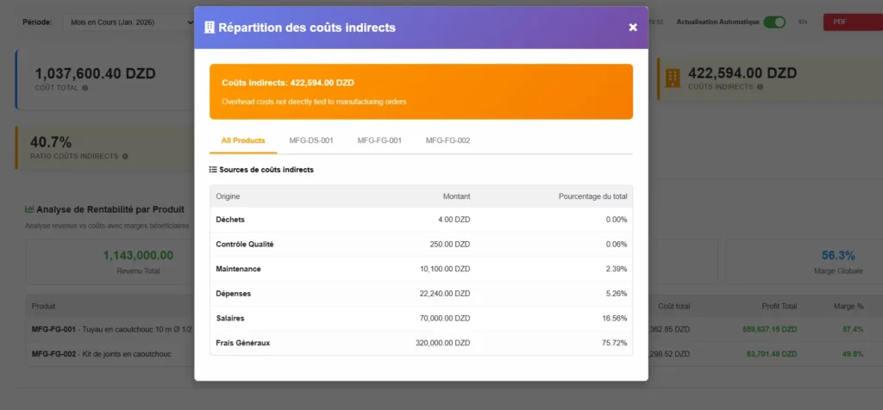
Task: Click the Pourcentage du total column header
Action: click(x=592, y=196)
